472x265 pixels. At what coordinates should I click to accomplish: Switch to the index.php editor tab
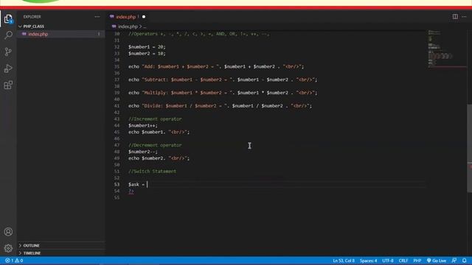point(125,17)
